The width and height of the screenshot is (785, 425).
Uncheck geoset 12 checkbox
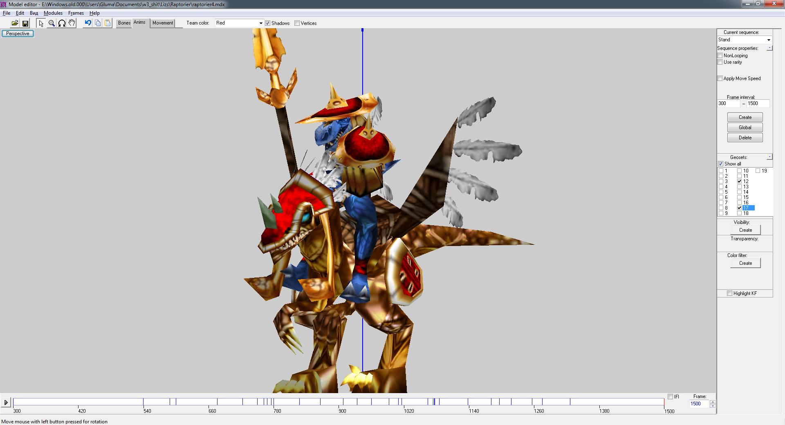(739, 181)
